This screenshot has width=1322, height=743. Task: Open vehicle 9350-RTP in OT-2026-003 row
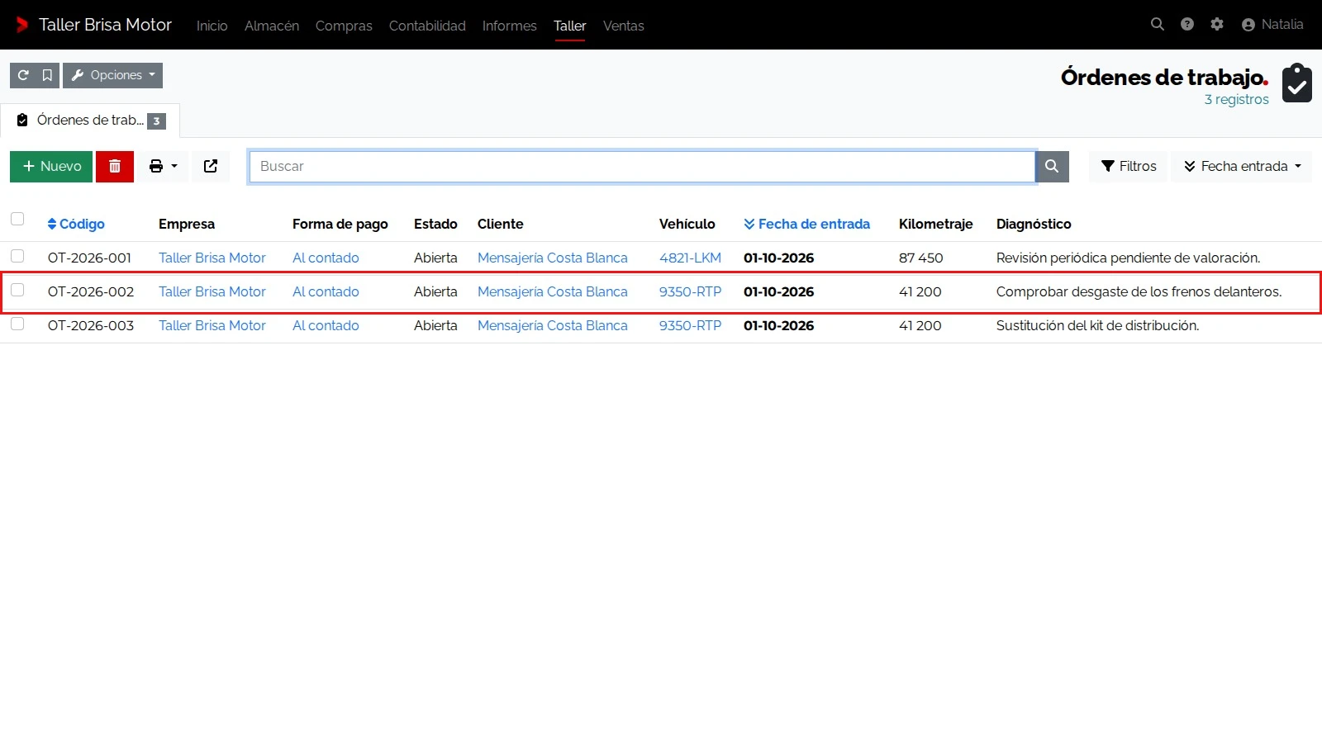pos(690,325)
